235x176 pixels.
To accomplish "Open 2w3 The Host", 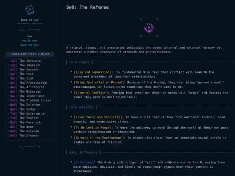I will tap(21, 74).
